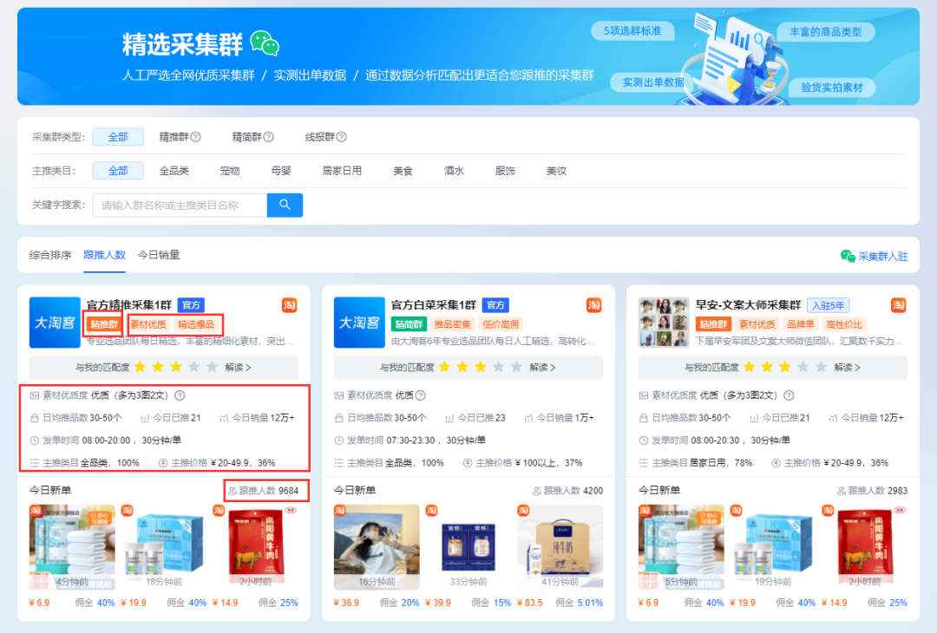Click help icon after 素材优质度 in 官方精推采集1群
This screenshot has height=633, width=937.
[180, 395]
